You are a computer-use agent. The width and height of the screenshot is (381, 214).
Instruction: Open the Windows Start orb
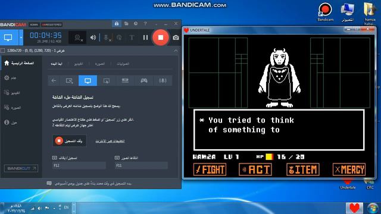[373, 208]
